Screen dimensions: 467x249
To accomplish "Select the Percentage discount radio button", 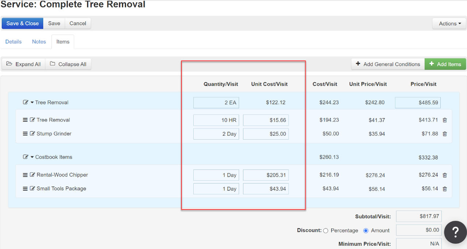I will click(x=326, y=230).
